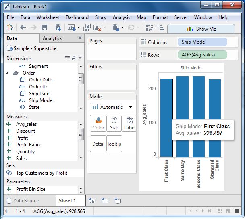
Task: Click the Show Me button
Action: (201, 29)
